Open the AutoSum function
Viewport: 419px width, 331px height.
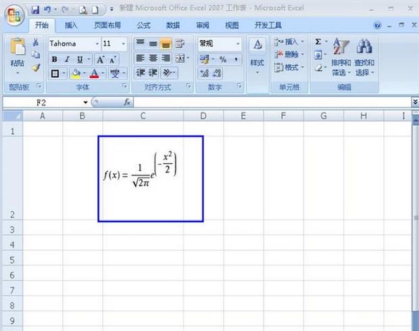point(318,43)
